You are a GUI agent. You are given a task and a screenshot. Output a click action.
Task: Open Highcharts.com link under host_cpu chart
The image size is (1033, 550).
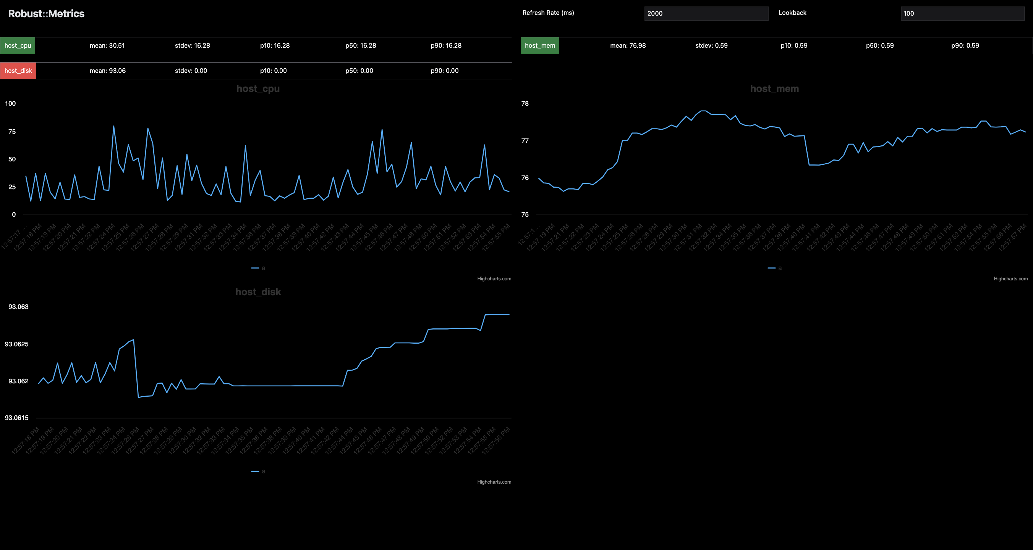(494, 278)
